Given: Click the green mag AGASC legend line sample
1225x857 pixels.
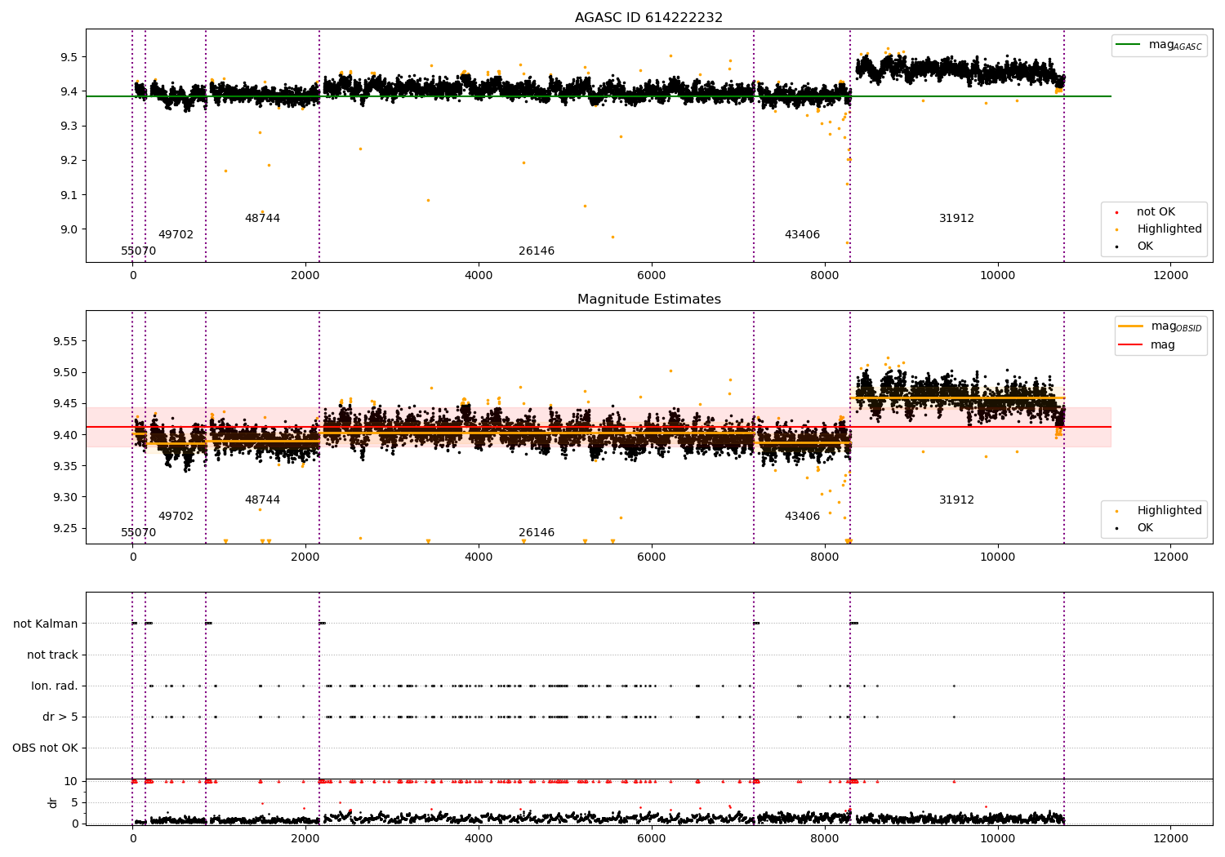Looking at the screenshot, I should click(1129, 45).
